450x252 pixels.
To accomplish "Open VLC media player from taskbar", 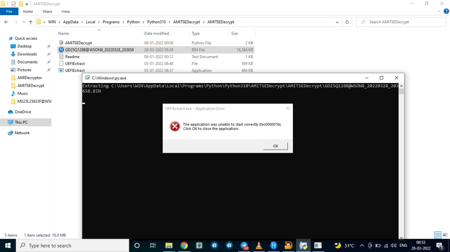I will click(x=259, y=245).
